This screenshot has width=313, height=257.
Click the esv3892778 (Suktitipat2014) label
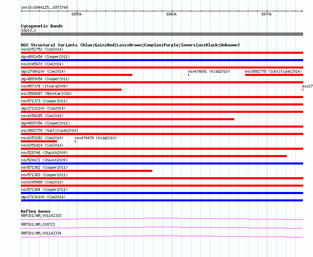(x=273, y=71)
